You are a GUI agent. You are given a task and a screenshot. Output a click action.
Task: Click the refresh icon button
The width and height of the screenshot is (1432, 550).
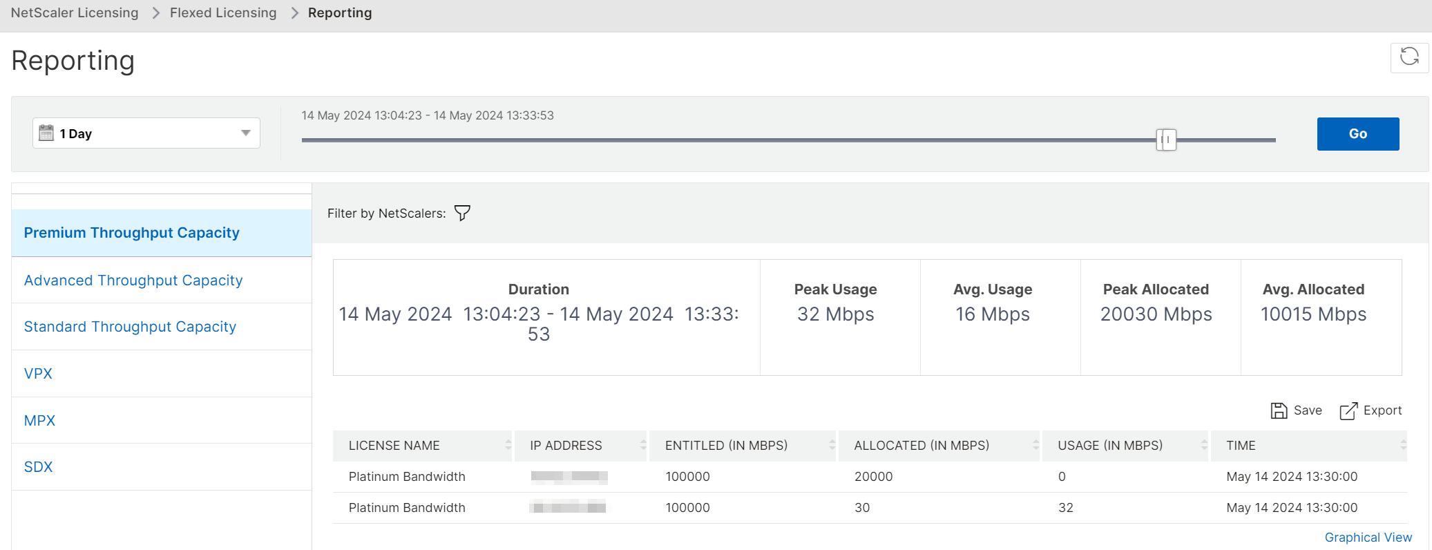[1409, 57]
